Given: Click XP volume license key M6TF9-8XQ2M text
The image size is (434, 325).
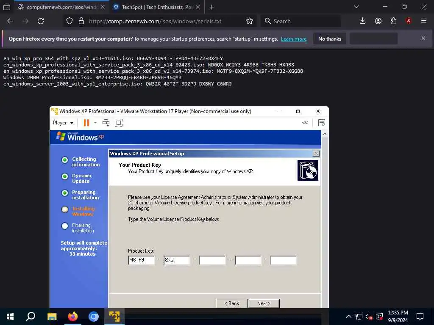Looking at the screenshot, I should point(260,71).
